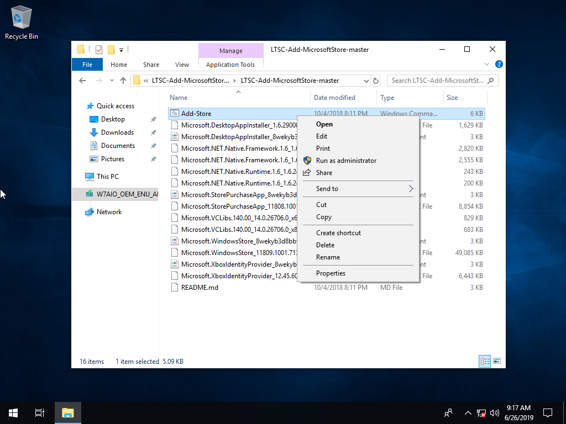Viewport: 566px width, 424px height.
Task: Switch to Details view layout
Action: click(x=485, y=361)
